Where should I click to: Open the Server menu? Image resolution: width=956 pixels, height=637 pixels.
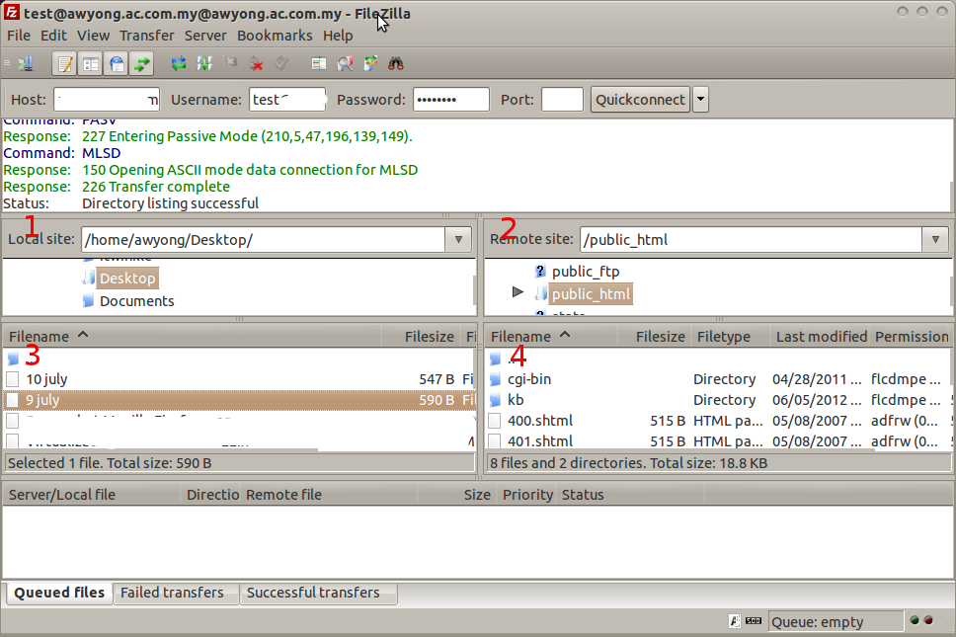pyautogui.click(x=205, y=36)
